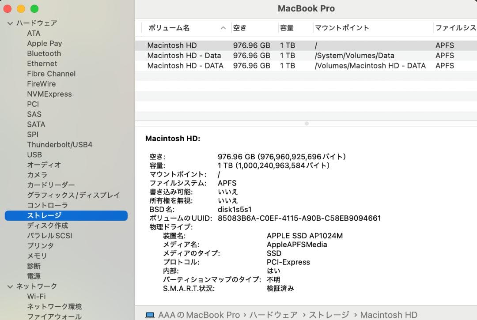View カメラ hardware information
The image size is (477, 320).
coord(37,175)
